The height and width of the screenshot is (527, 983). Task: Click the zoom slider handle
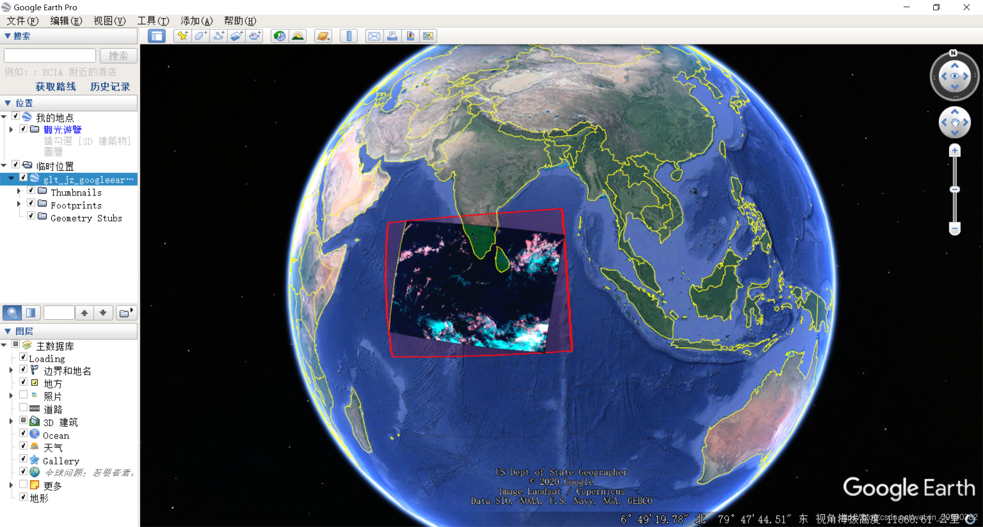(x=955, y=189)
